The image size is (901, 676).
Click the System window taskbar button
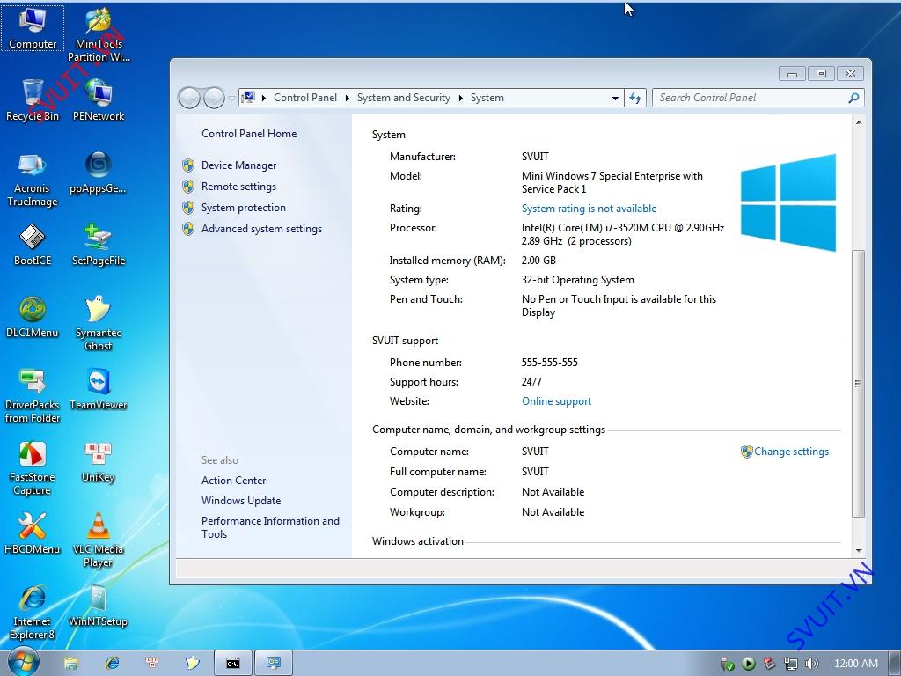click(x=274, y=664)
